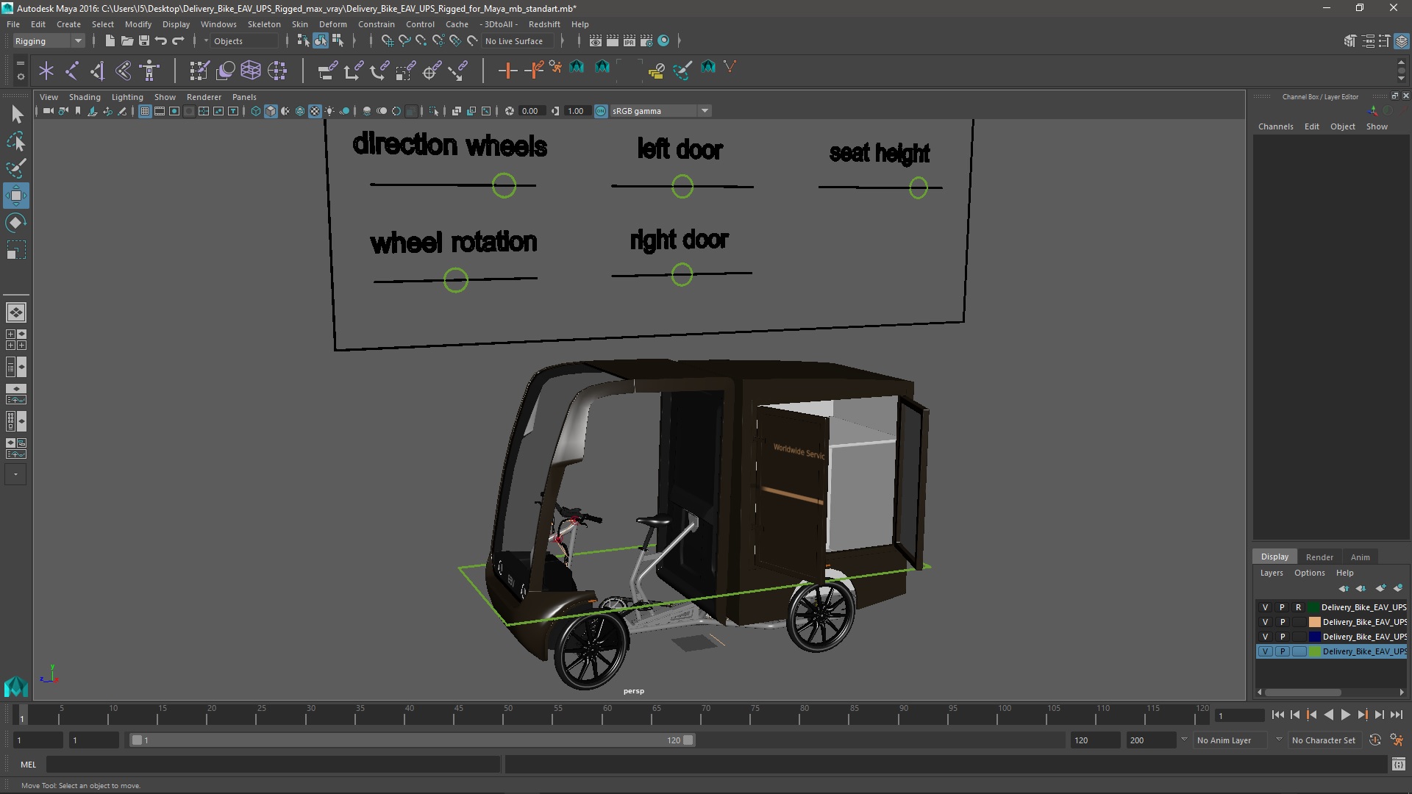Viewport: 1412px width, 794px height.
Task: Open the Rigging menu set dropdown
Action: click(x=49, y=41)
